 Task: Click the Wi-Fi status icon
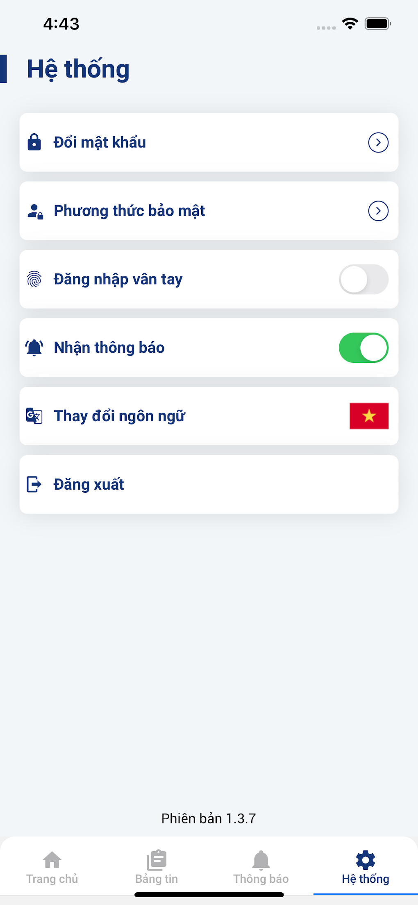pyautogui.click(x=350, y=24)
